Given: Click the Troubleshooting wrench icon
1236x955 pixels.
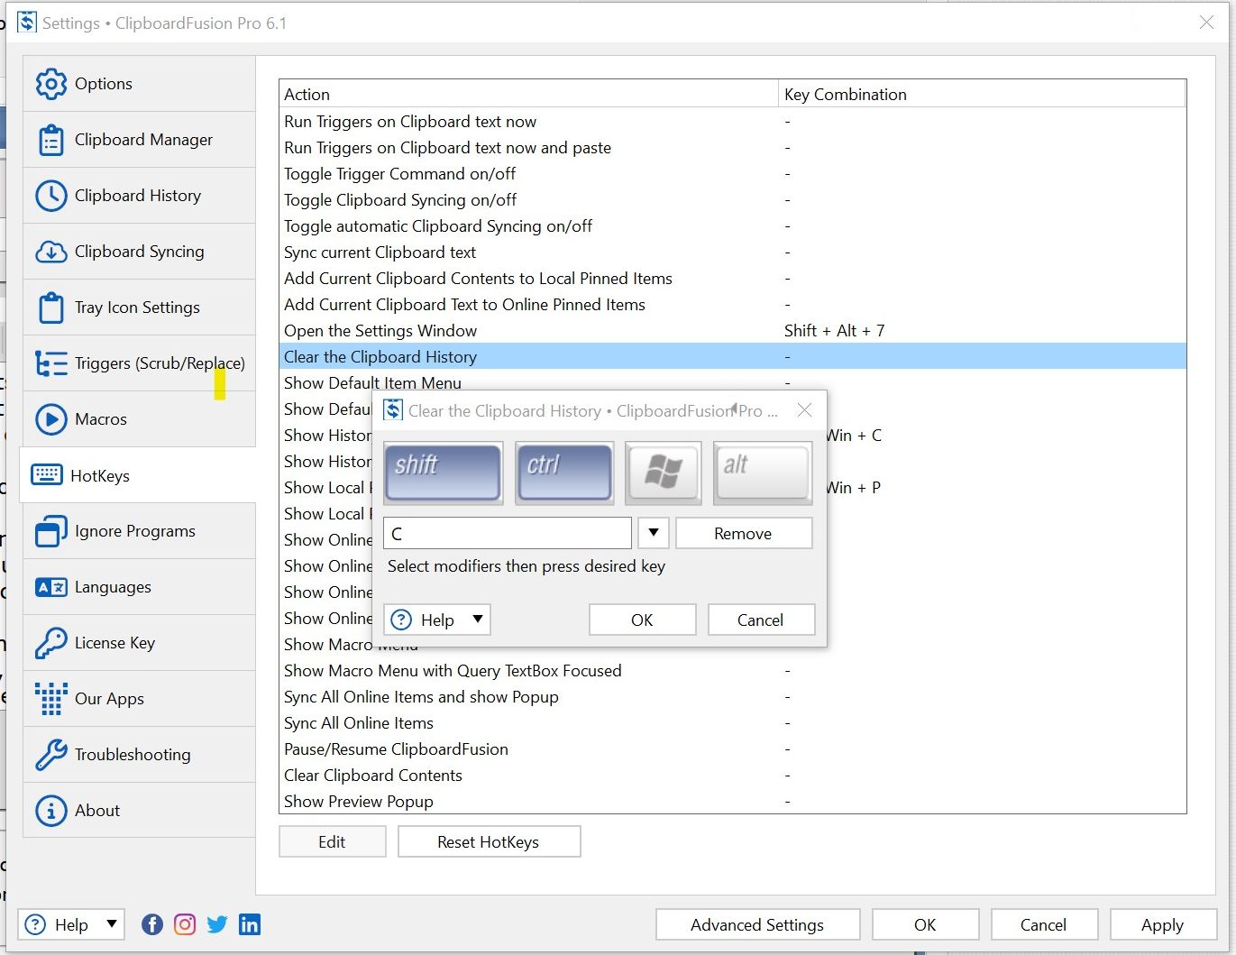Looking at the screenshot, I should click(x=51, y=755).
